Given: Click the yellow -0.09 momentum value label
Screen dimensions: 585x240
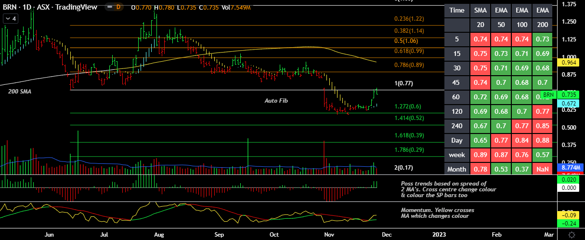Looking at the screenshot, I should click(x=570, y=215).
